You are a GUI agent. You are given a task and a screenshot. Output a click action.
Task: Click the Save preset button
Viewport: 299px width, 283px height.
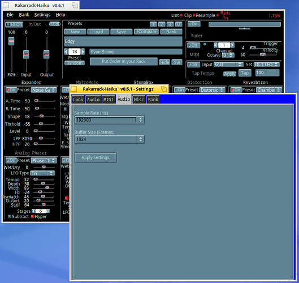[122, 32]
